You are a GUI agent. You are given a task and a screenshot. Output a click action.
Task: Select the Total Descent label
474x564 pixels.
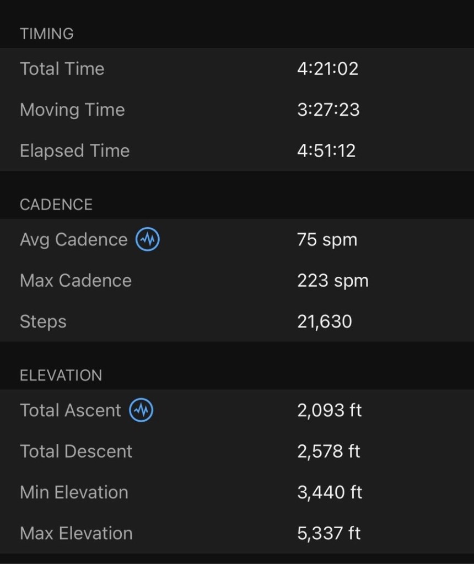coord(76,452)
